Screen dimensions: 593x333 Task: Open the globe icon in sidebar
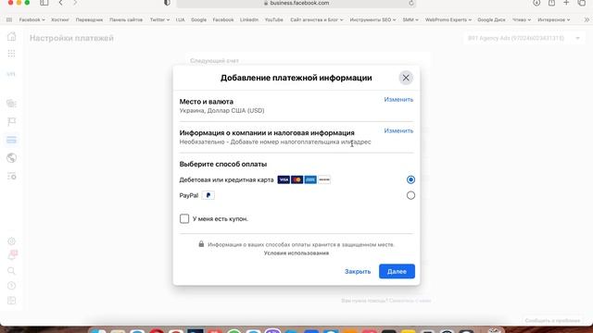point(12,158)
